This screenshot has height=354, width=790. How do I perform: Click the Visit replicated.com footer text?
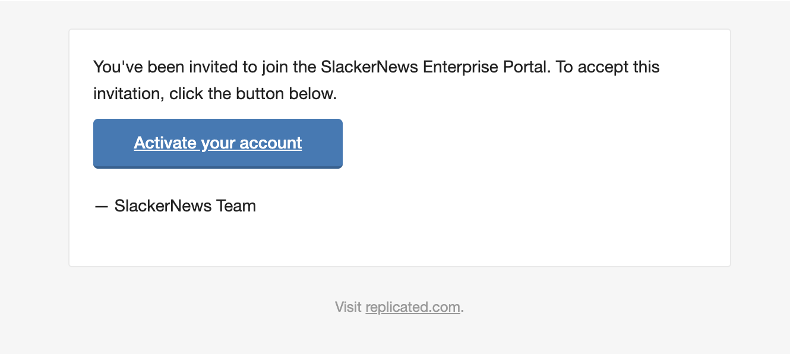[x=398, y=307]
